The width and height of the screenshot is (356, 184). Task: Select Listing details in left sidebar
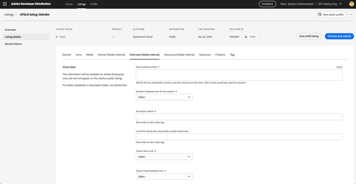(26, 37)
